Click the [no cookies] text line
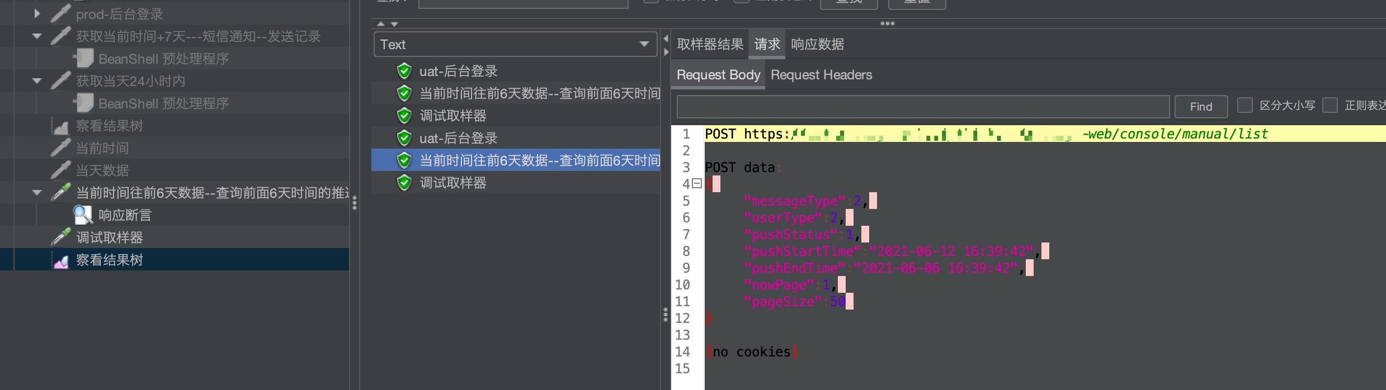Image resolution: width=1386 pixels, height=390 pixels. pyautogui.click(x=751, y=351)
